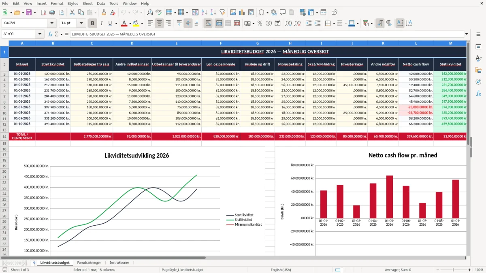This screenshot has width=486, height=273.
Task: Open Draw Functions shapes icon
Action: 334,13
